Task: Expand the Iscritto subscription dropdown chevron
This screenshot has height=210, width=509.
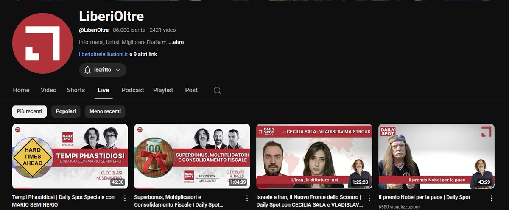Action: click(118, 70)
